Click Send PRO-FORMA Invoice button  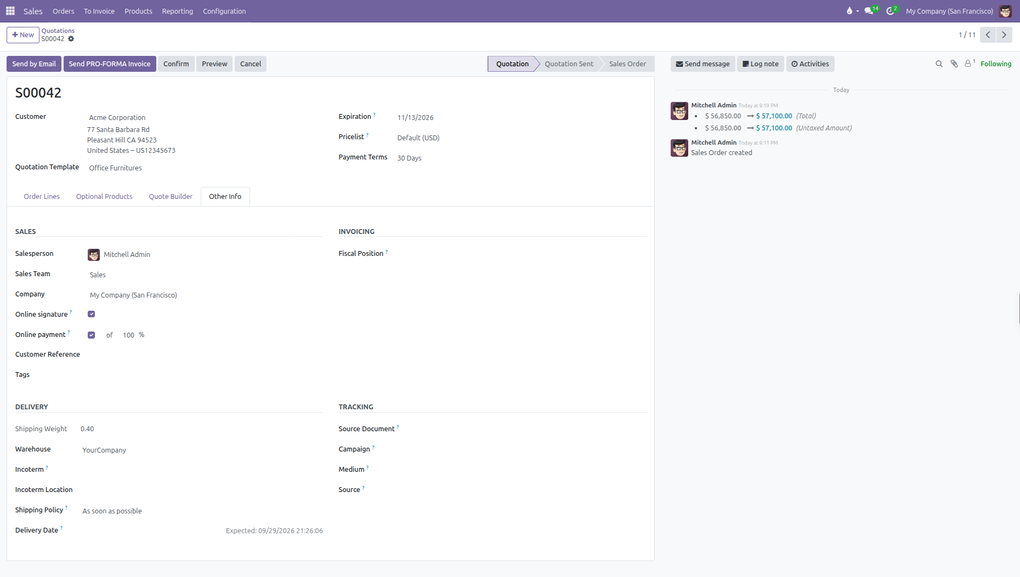110,64
